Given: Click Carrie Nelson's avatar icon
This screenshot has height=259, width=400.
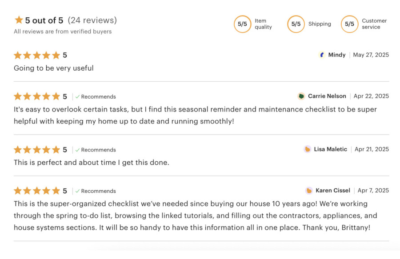Looking at the screenshot, I should pyautogui.click(x=301, y=96).
